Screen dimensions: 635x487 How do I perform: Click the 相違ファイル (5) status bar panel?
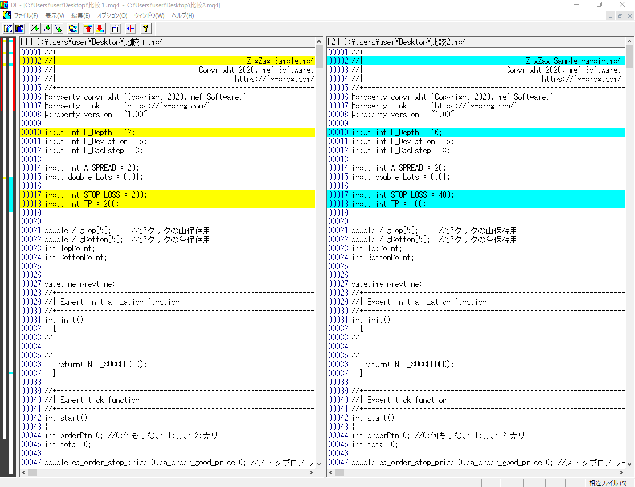click(x=607, y=483)
